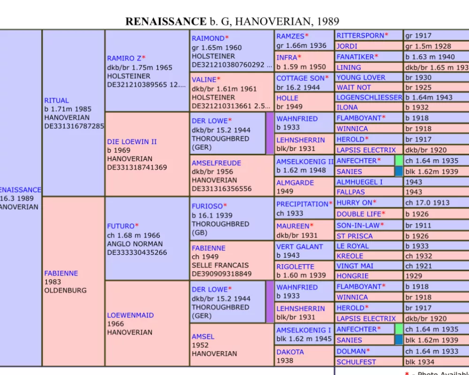Viewport: 469px width, 375px height.
Task: Select the 'gr 1917' cell beside RITTERSPORN
Action: (x=436, y=36)
